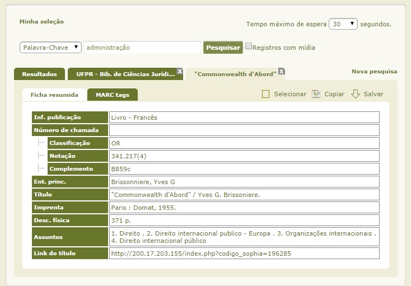Open the Palavra-Chave search type dropdown
This screenshot has height=286, width=411.
pos(50,48)
